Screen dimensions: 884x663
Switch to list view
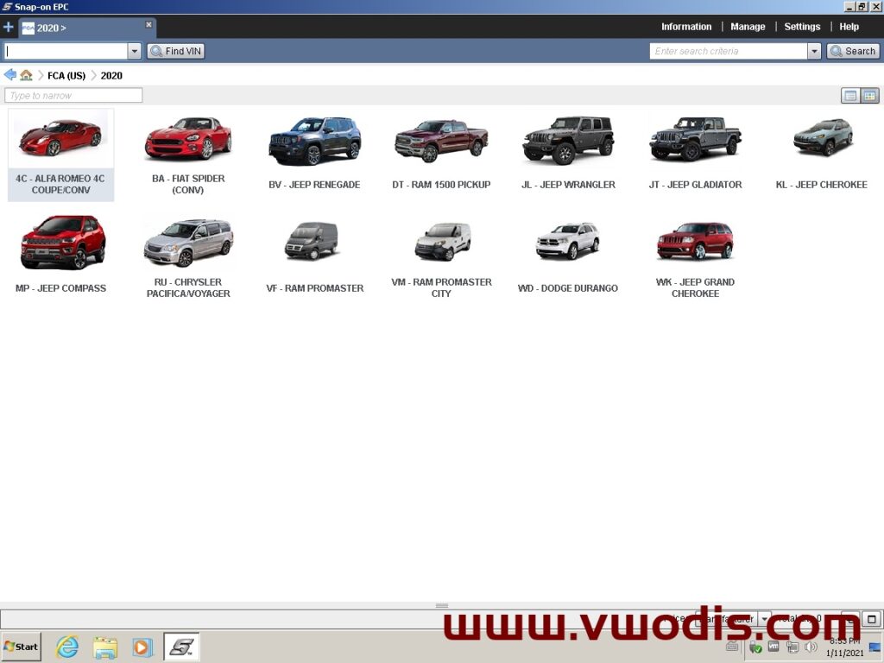pyautogui.click(x=850, y=96)
